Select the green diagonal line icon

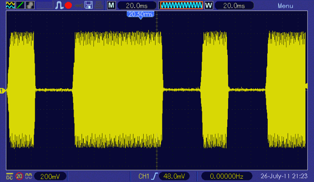tap(20, 6)
